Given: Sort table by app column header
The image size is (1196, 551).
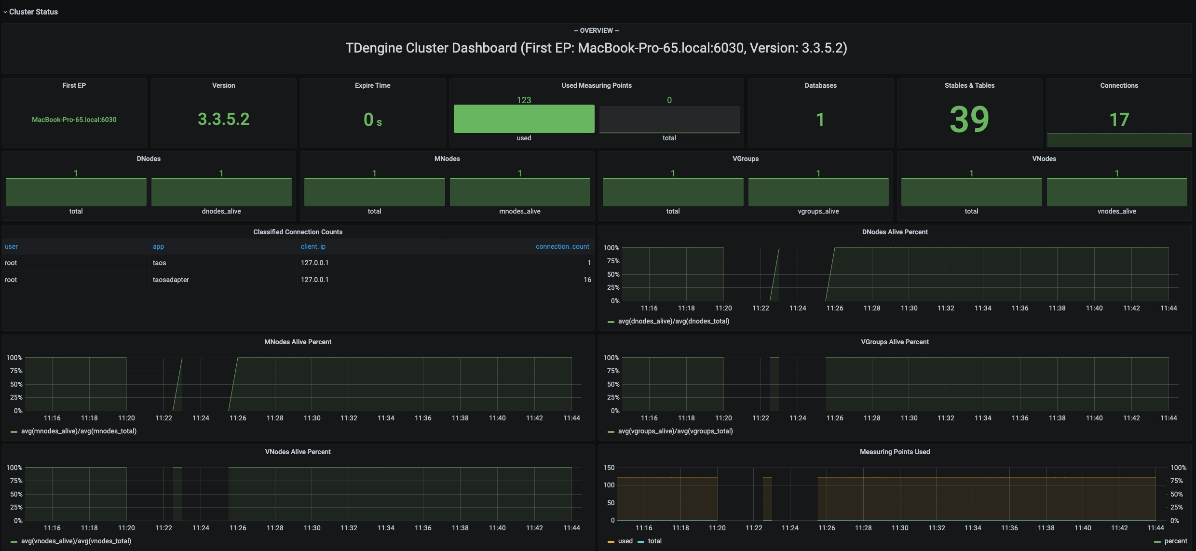Looking at the screenshot, I should point(158,246).
